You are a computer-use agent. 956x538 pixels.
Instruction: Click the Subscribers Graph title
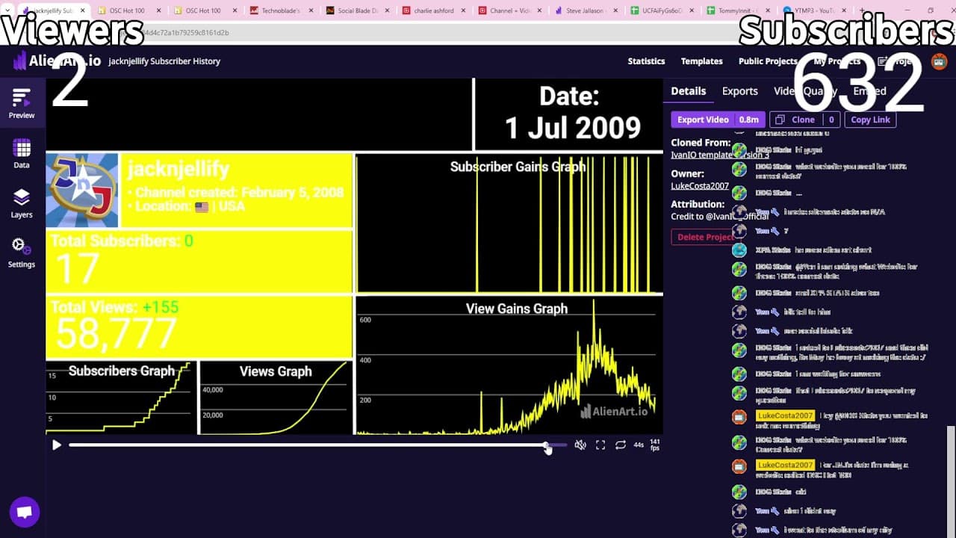coord(122,371)
